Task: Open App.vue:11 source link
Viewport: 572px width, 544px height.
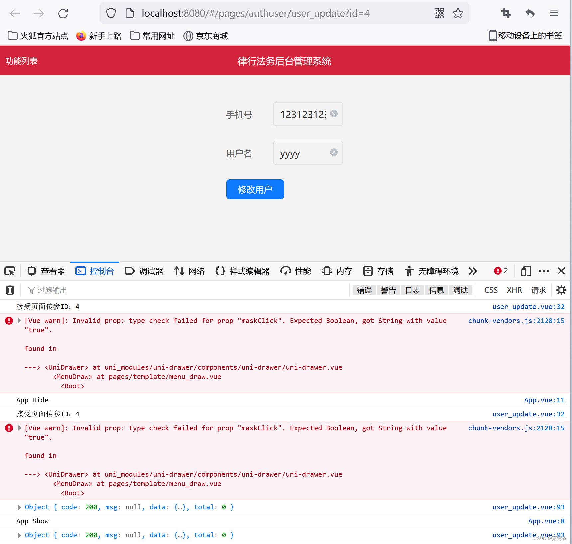Action: pyautogui.click(x=544, y=400)
